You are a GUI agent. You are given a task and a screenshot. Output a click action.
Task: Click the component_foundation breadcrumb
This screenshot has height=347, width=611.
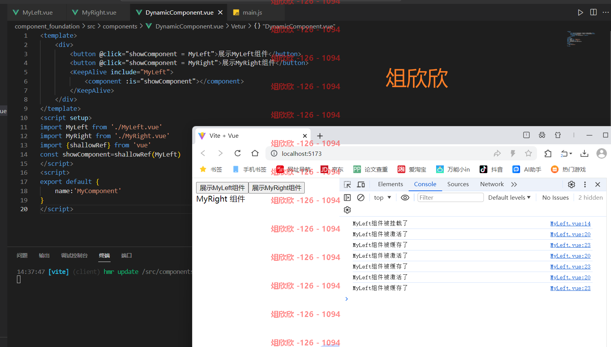[x=47, y=26]
